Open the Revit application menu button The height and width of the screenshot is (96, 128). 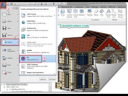pos(3,5)
